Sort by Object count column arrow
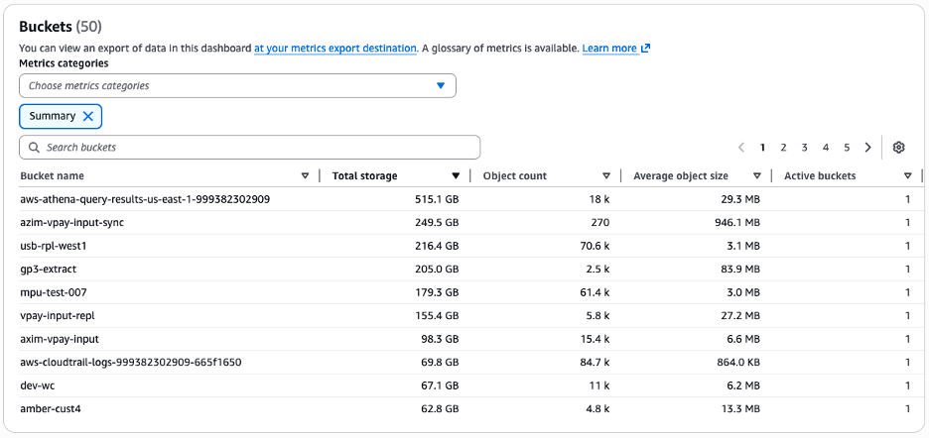This screenshot has width=929, height=438. [x=606, y=175]
